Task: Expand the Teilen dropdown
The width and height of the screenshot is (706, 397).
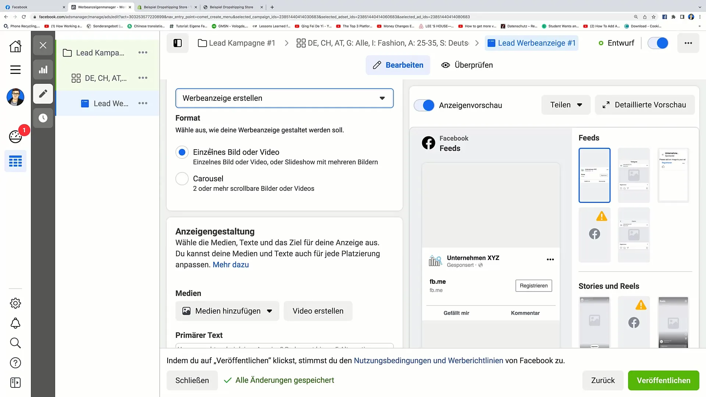Action: coord(566,105)
